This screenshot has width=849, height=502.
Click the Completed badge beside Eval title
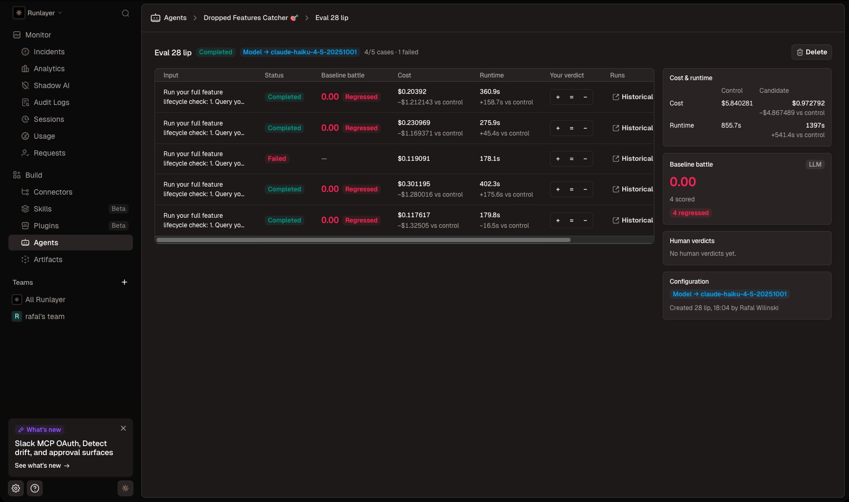216,52
